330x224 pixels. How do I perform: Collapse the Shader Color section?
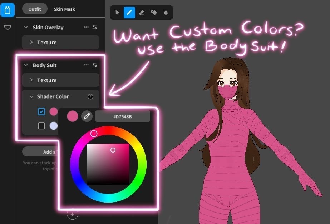coord(31,96)
